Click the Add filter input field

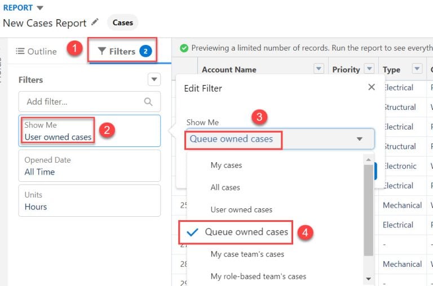tap(90, 102)
